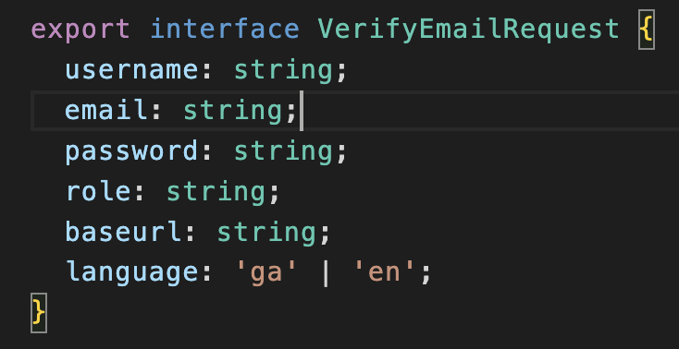Place cursor on 'language' property

click(132, 273)
